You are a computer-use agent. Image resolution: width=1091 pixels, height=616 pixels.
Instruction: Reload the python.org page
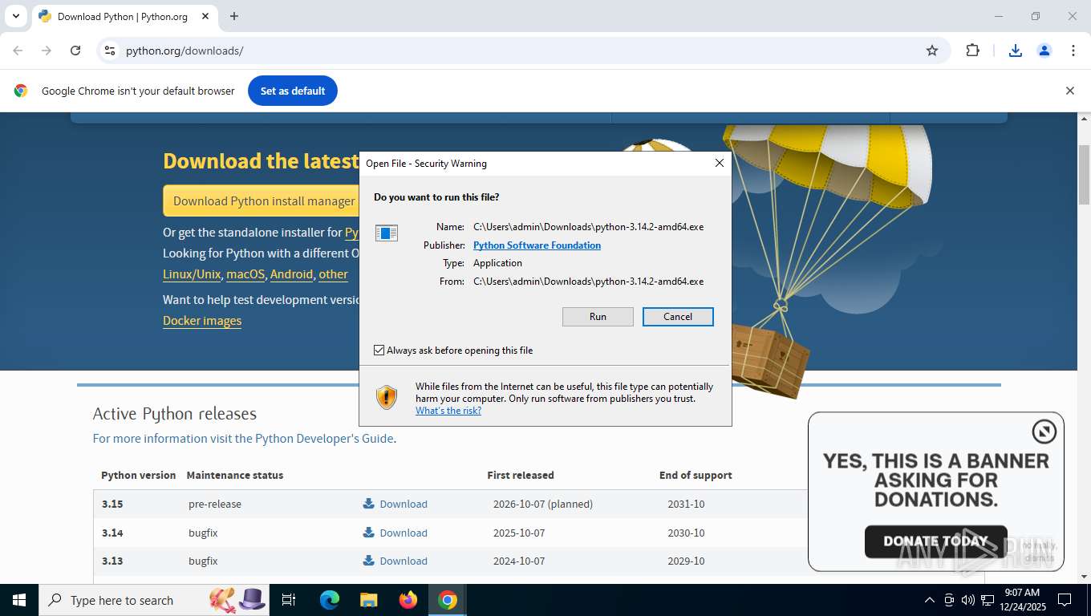pos(75,51)
